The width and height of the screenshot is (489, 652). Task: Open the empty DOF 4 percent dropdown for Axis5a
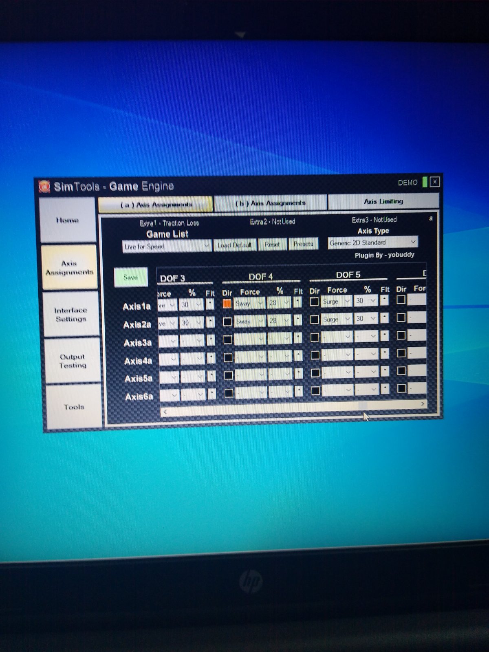pos(280,374)
